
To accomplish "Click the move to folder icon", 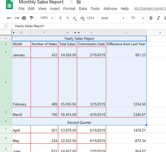I will (x=78, y=2).
